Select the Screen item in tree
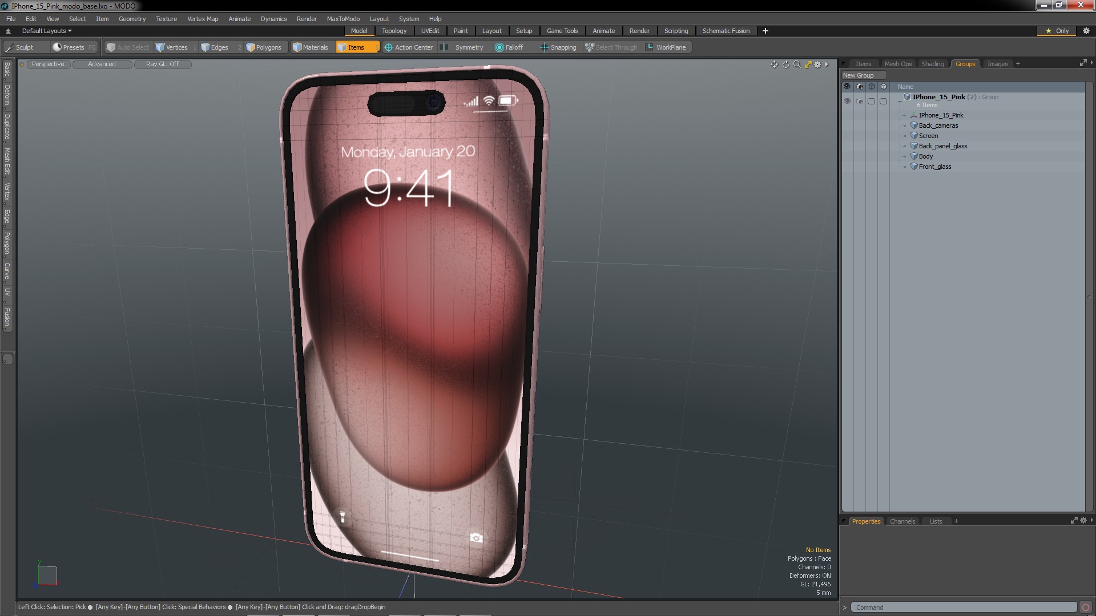Screen dimensions: 1096x616 point(928,136)
